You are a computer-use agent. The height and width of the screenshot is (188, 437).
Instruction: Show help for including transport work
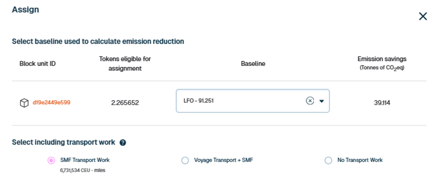pyautogui.click(x=122, y=143)
